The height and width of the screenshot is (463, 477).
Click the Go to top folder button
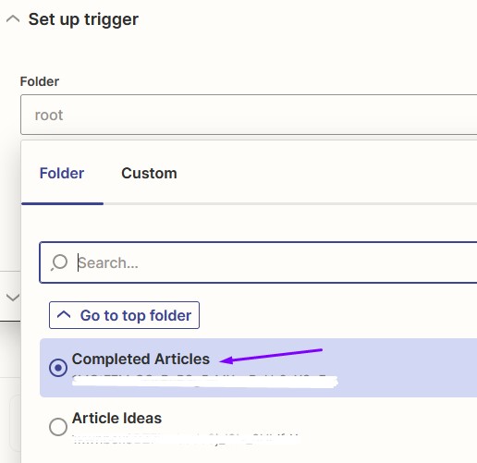click(x=124, y=315)
